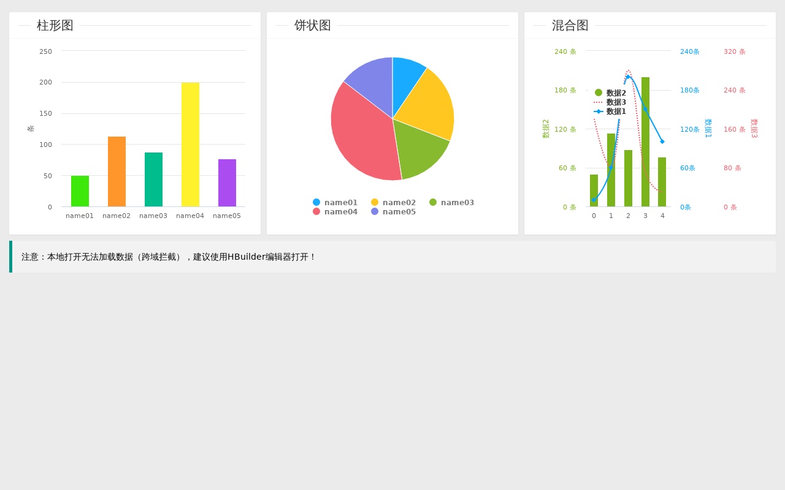The height and width of the screenshot is (490, 785).
Task: Click the 饼状图 panel title
Action: tap(313, 25)
